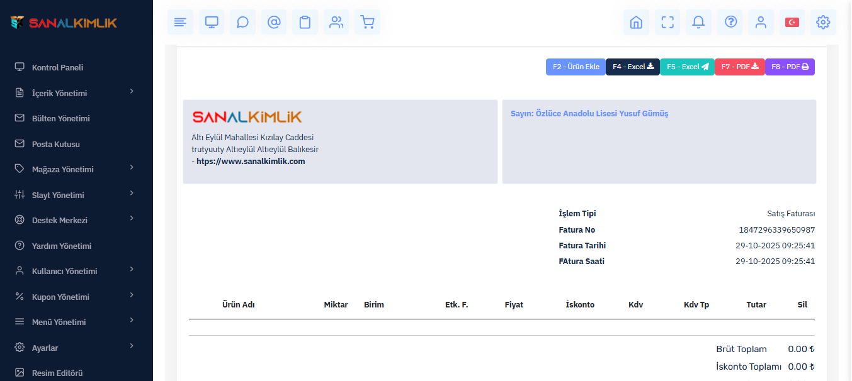Go to Posta Kutusu in sidebar
Screen dimensions: 852x381
[55, 144]
